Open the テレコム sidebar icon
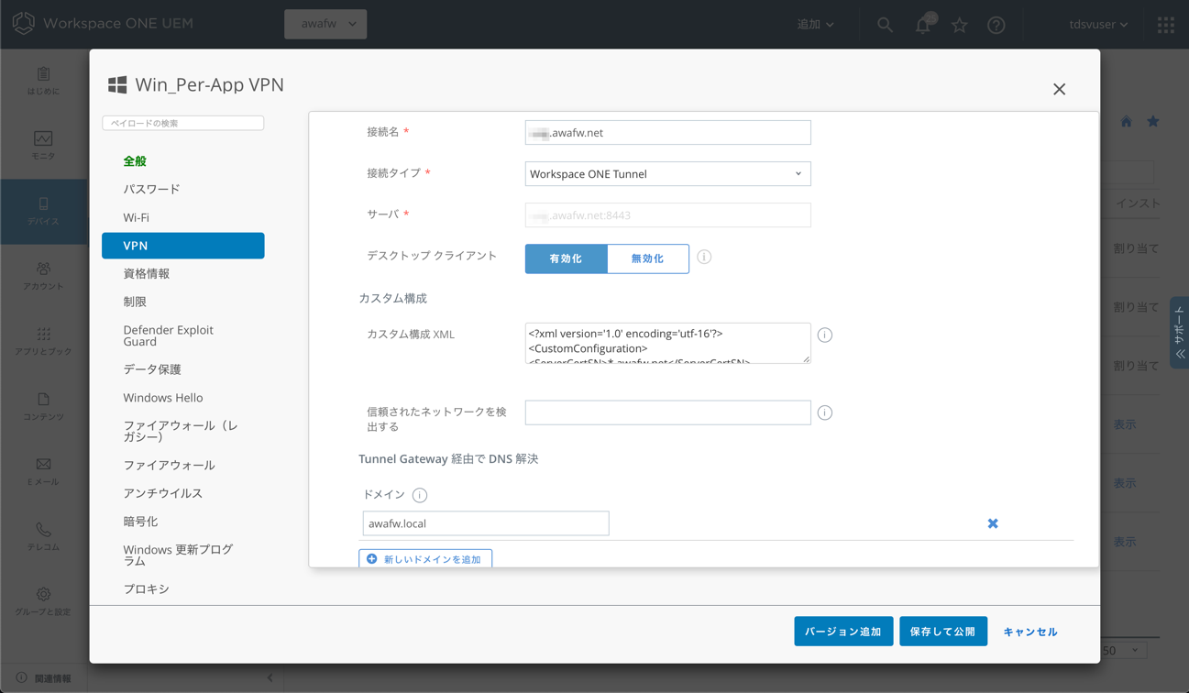1189x693 pixels. point(43,529)
